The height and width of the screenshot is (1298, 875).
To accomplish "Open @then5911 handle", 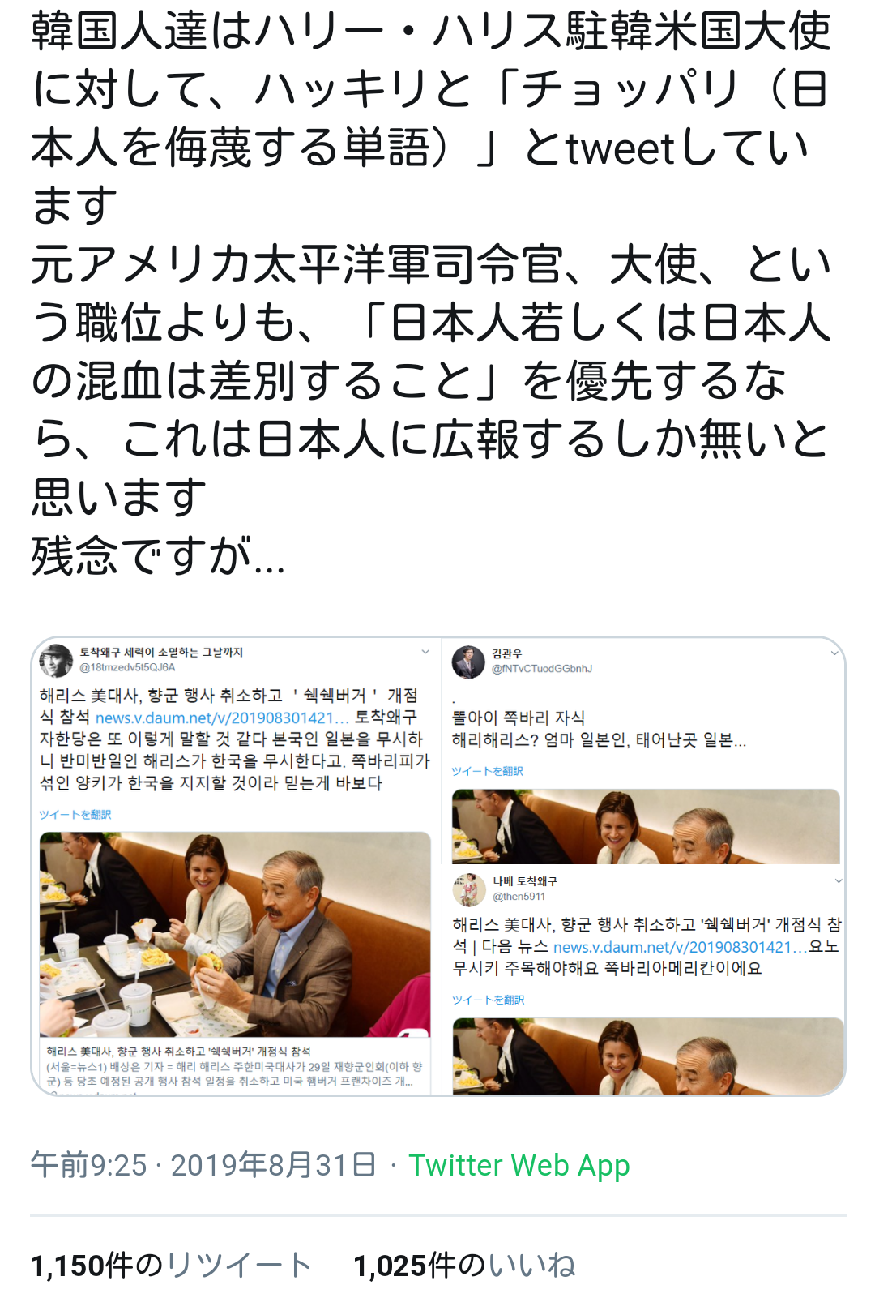I will click(519, 897).
